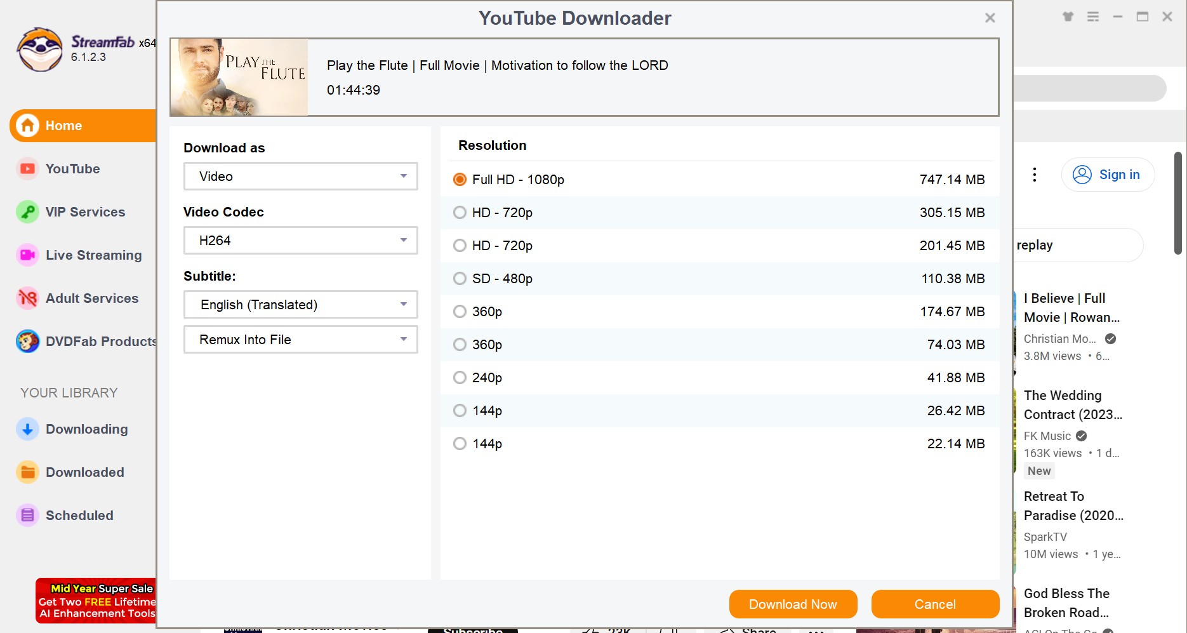1187x633 pixels.
Task: Click the Download Now button
Action: tap(793, 604)
